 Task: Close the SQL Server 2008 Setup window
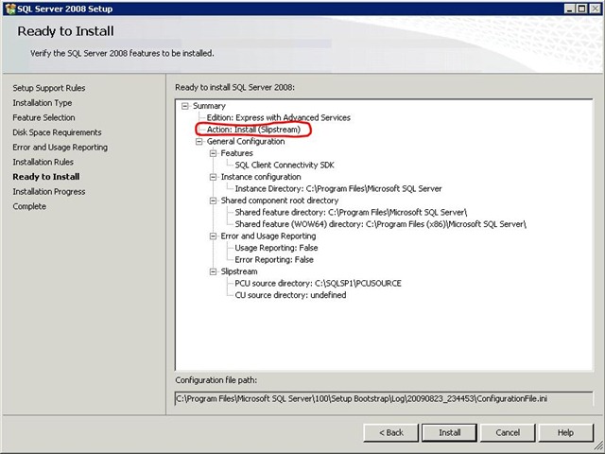(x=595, y=9)
